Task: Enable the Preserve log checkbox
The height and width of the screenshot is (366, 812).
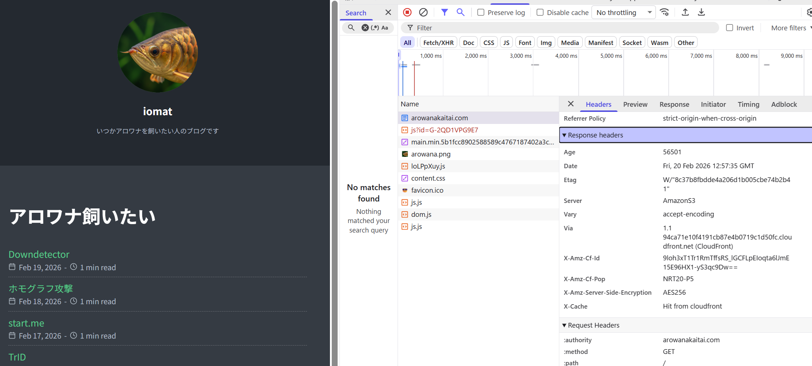Action: click(481, 12)
